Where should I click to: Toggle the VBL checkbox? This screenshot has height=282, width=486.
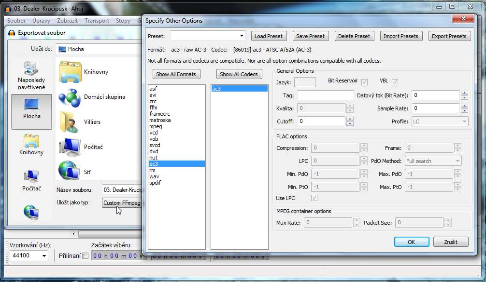click(395, 82)
